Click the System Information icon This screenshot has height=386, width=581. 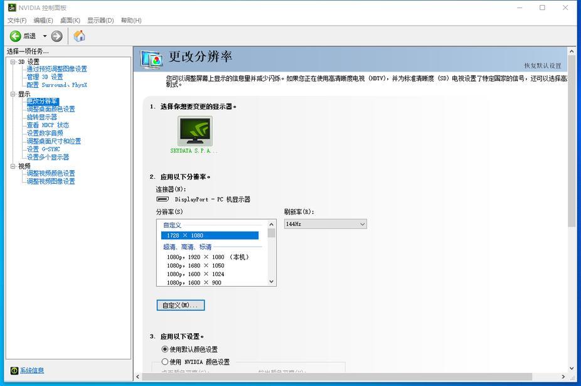tap(14, 370)
